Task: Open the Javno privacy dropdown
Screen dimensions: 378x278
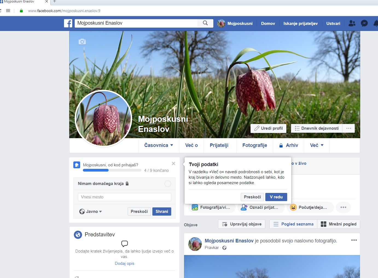Action: [x=91, y=212]
